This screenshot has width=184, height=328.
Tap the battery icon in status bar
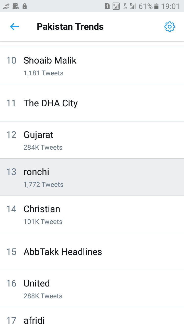tap(156, 6)
